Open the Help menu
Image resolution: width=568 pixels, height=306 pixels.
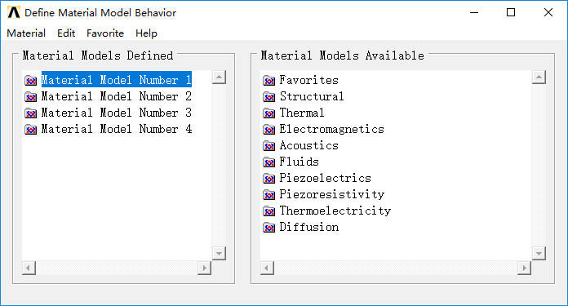point(146,33)
